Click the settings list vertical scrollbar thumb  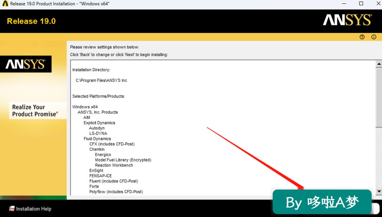[x=379, y=97]
